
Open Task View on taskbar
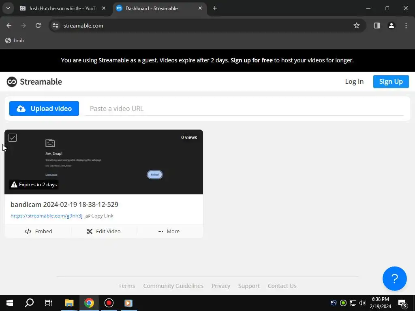click(x=49, y=303)
